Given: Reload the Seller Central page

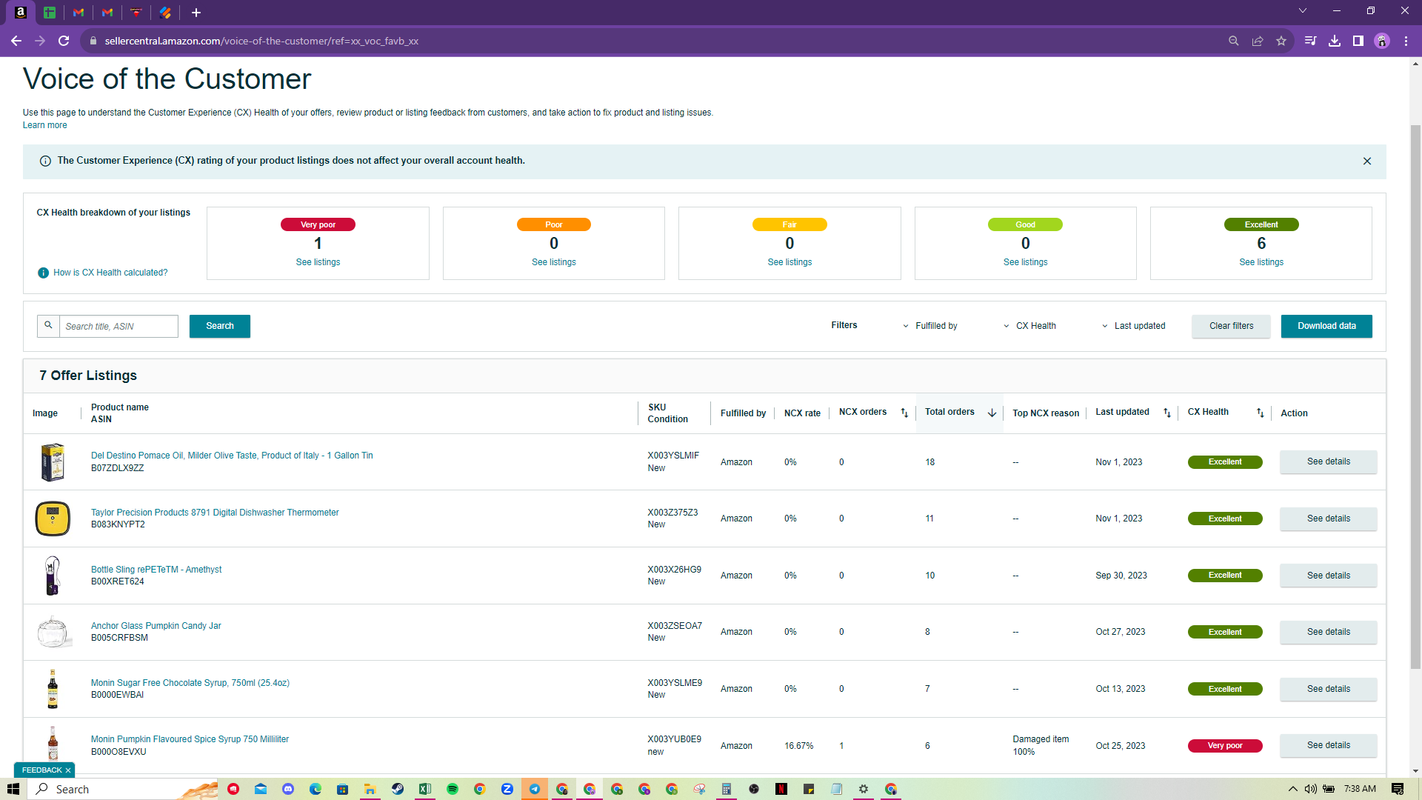Looking at the screenshot, I should tap(64, 41).
